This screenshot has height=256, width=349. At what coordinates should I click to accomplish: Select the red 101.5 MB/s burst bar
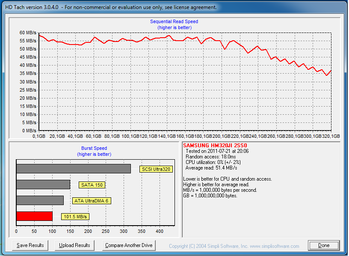click(34, 216)
